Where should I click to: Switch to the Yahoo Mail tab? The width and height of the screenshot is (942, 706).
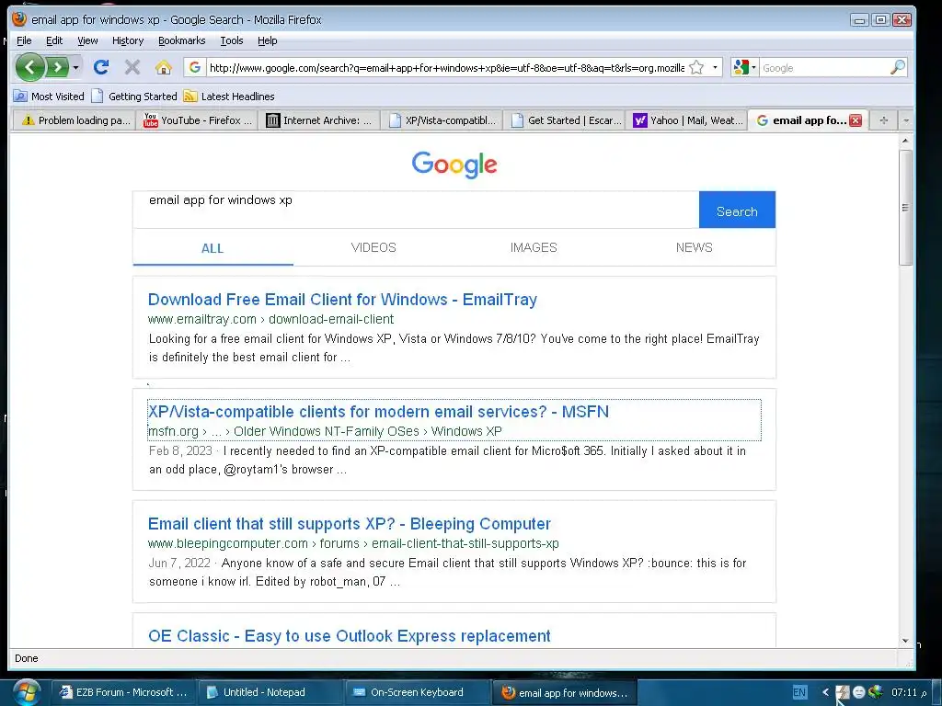(x=687, y=120)
